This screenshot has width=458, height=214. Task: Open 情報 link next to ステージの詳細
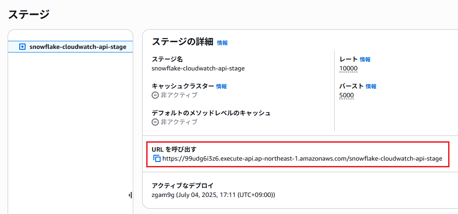(222, 43)
